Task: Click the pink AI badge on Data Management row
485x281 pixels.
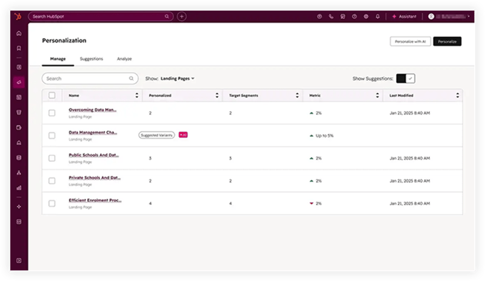Action: pos(183,135)
